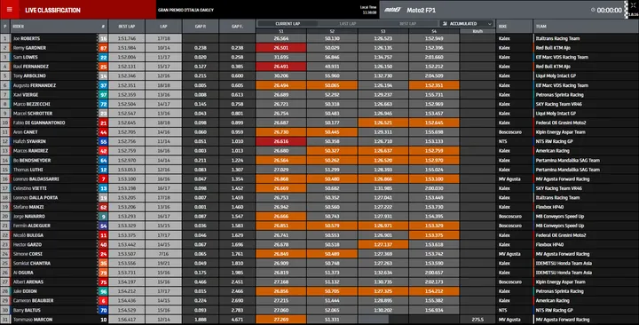
Task: Sort by the LAP column header
Action: [x=163, y=27]
